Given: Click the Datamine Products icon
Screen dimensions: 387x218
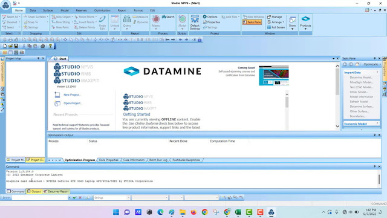Looking at the screenshot, I should pyautogui.click(x=305, y=19).
